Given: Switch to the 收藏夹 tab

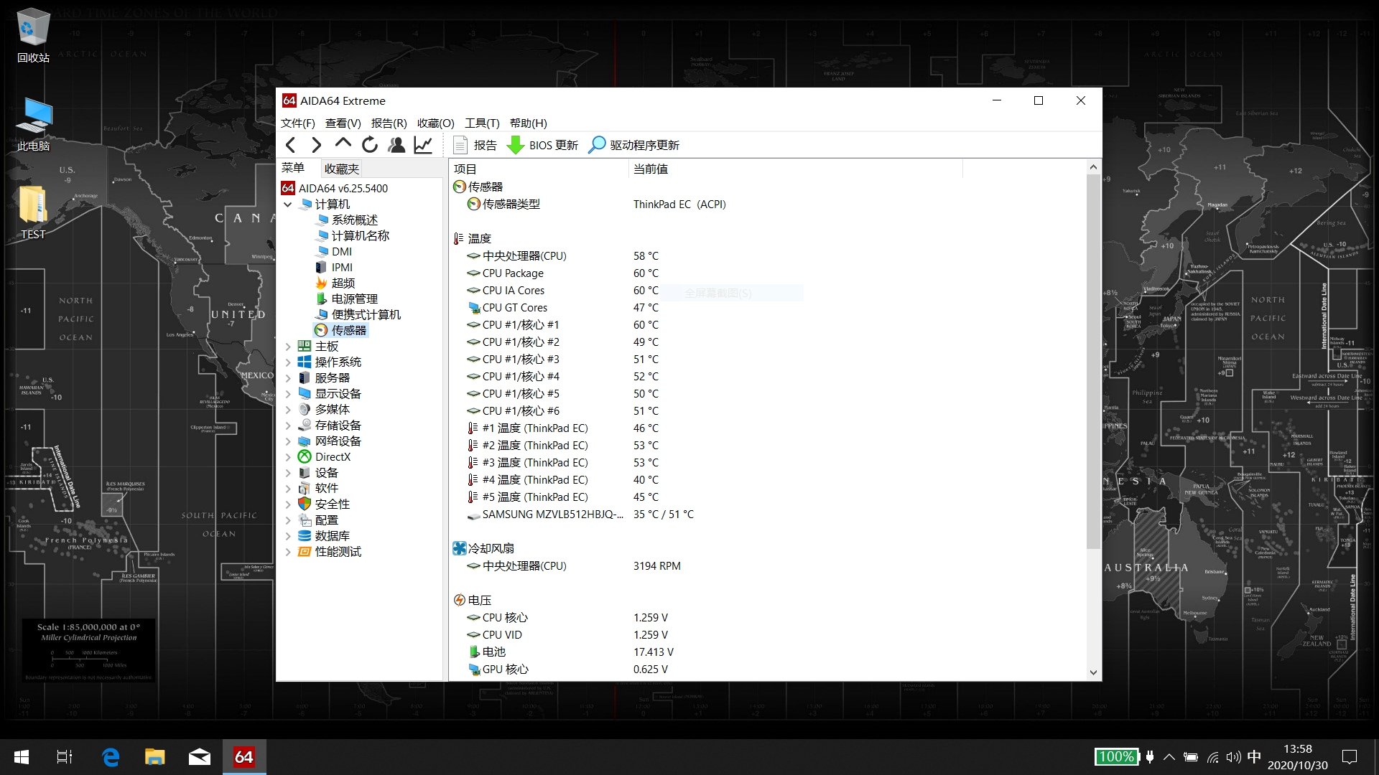Looking at the screenshot, I should coord(342,169).
